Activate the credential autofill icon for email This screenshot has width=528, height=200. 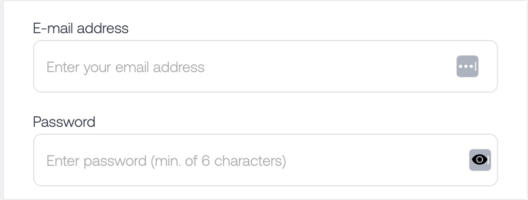tap(468, 66)
